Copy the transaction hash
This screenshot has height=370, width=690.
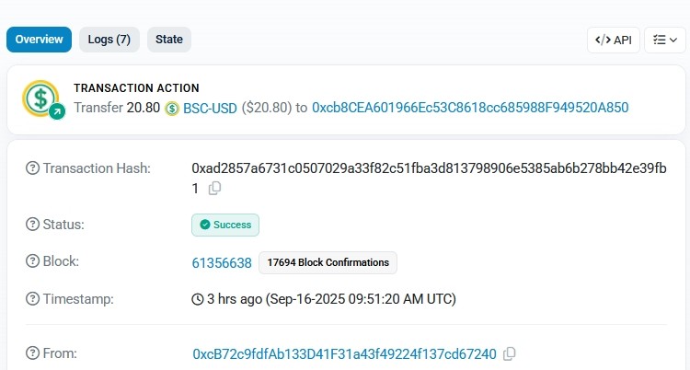tap(215, 189)
